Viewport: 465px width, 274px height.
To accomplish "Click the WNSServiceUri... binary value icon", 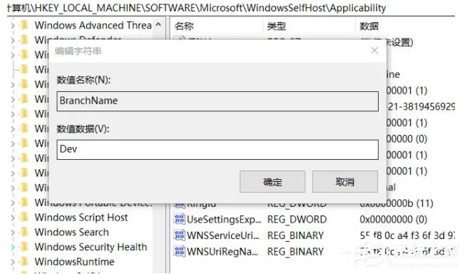I will 179,235.
